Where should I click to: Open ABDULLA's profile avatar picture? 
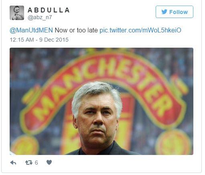(x=17, y=13)
